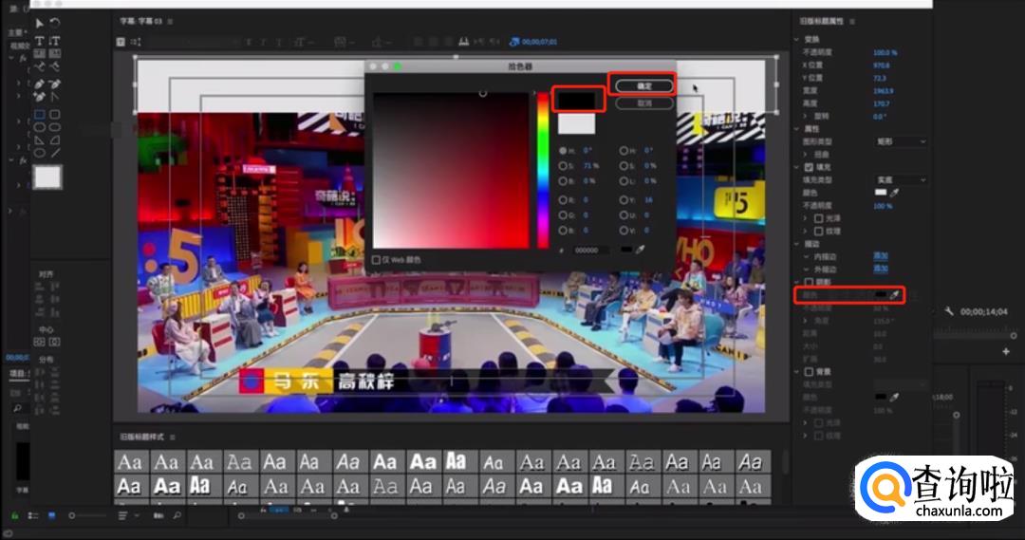The width and height of the screenshot is (1025, 540).
Task: Click the timeline plus button
Action: pos(1006,352)
